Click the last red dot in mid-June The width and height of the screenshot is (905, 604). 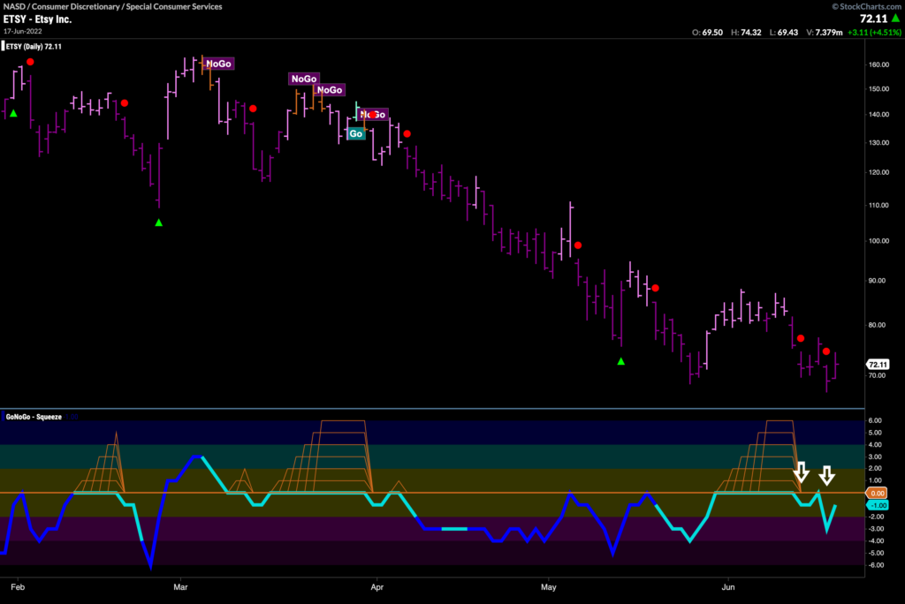coord(826,351)
